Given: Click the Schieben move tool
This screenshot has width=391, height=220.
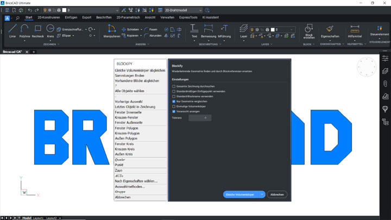Looking at the screenshot, I should point(130,29).
